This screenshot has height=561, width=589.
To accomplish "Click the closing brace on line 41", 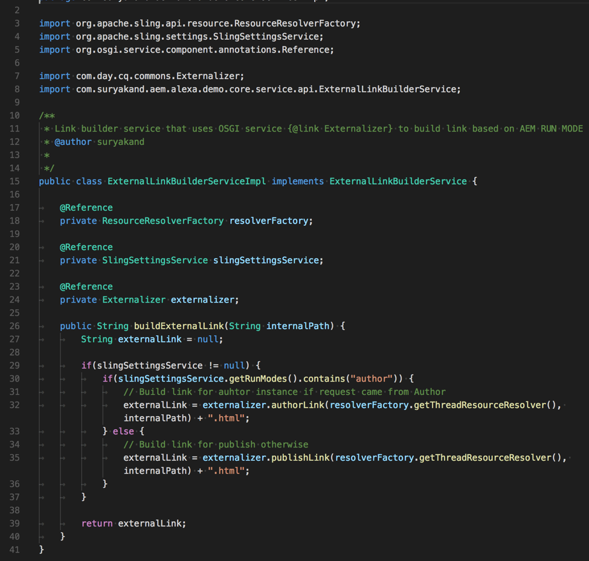I will (x=41, y=550).
